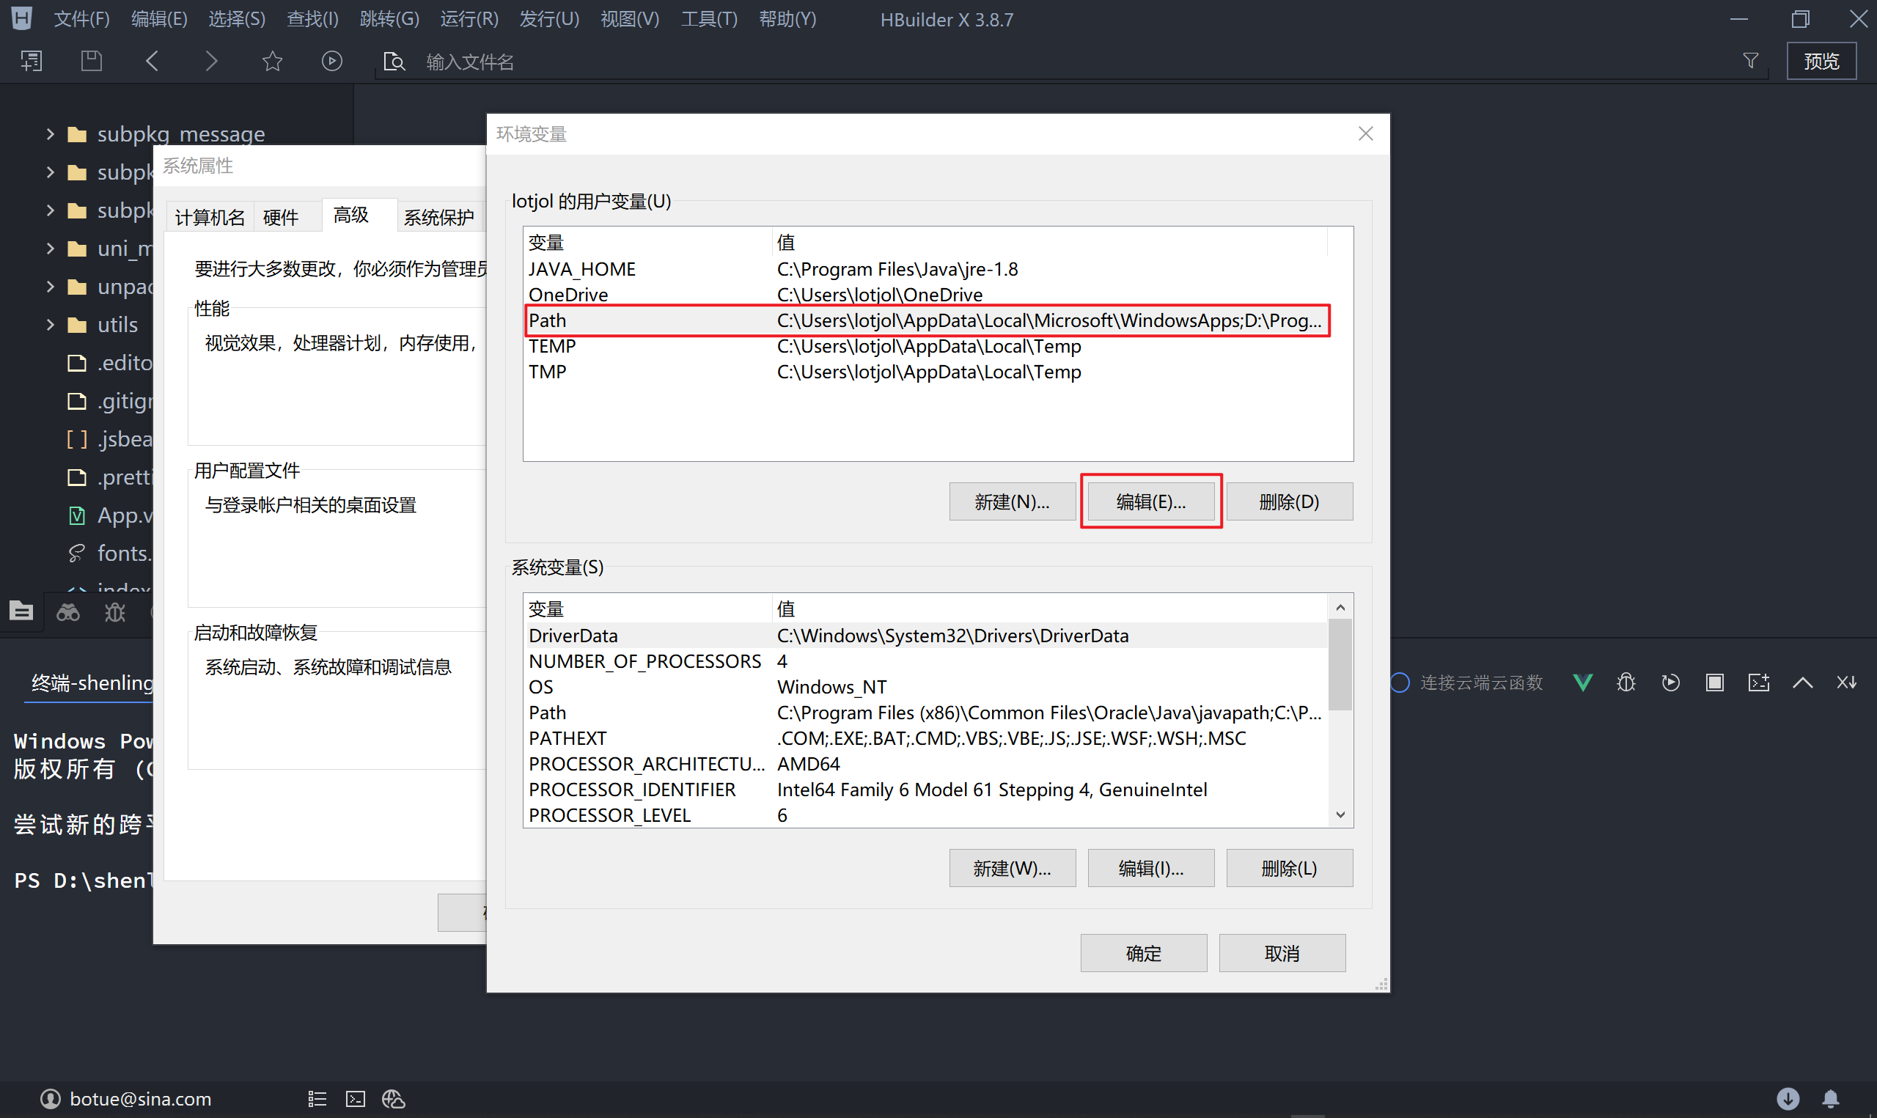Click the filter funnel icon

coord(1750,61)
